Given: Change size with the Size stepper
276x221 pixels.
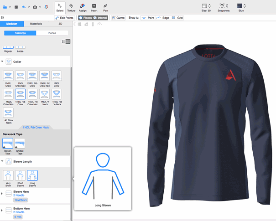Looking at the screenshot, I should pos(209,6).
